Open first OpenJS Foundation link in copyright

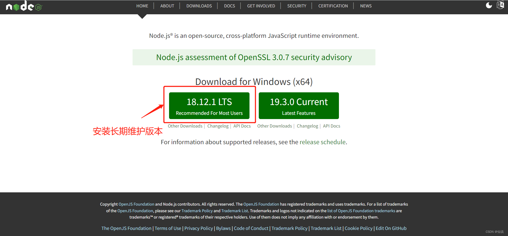[x=136, y=204]
